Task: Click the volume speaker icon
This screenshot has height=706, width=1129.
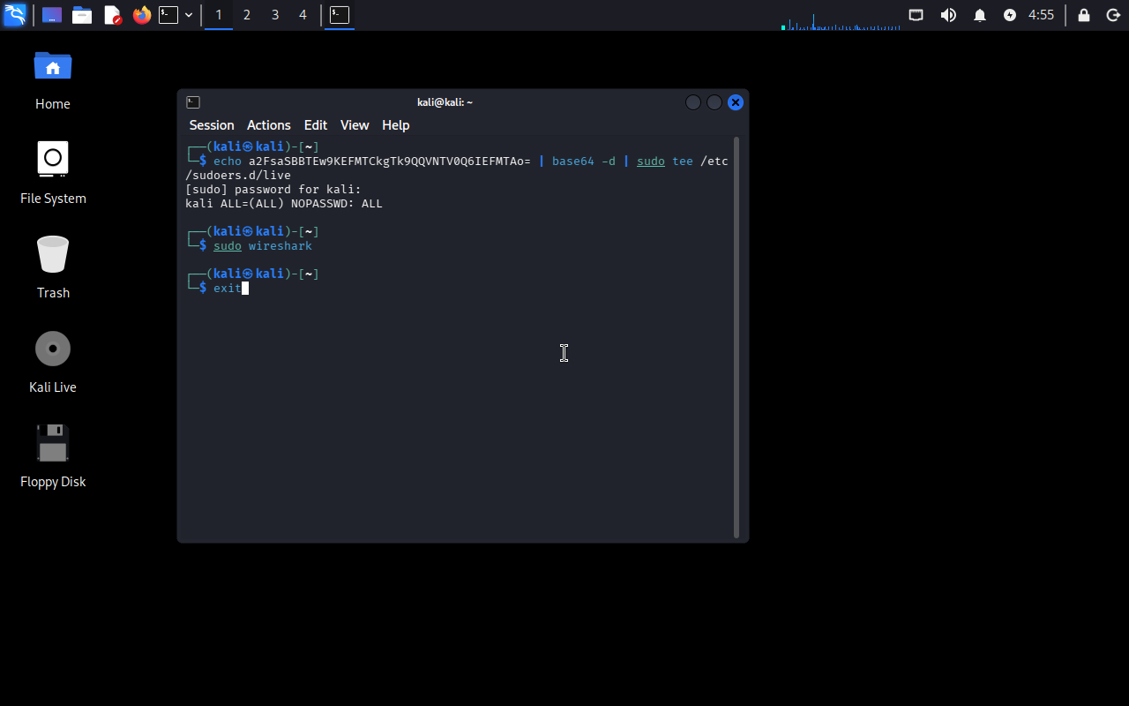Action: click(948, 15)
